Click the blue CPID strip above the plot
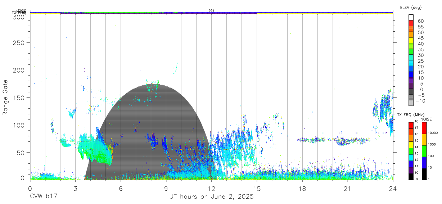 click(x=211, y=12)
